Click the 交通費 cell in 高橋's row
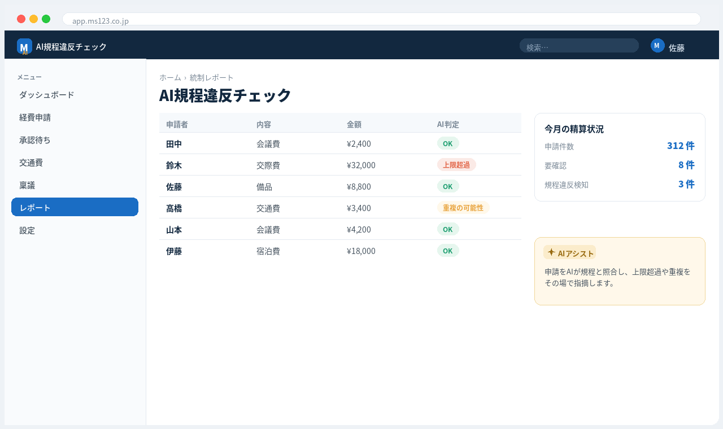The width and height of the screenshot is (723, 429). tap(268, 208)
